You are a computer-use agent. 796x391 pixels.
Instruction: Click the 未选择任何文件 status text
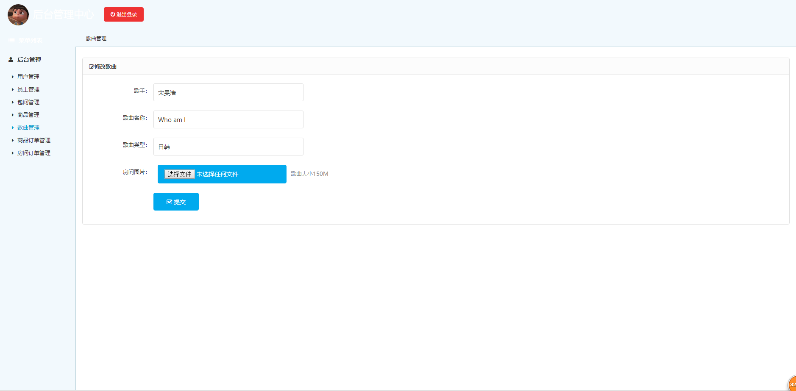click(217, 174)
